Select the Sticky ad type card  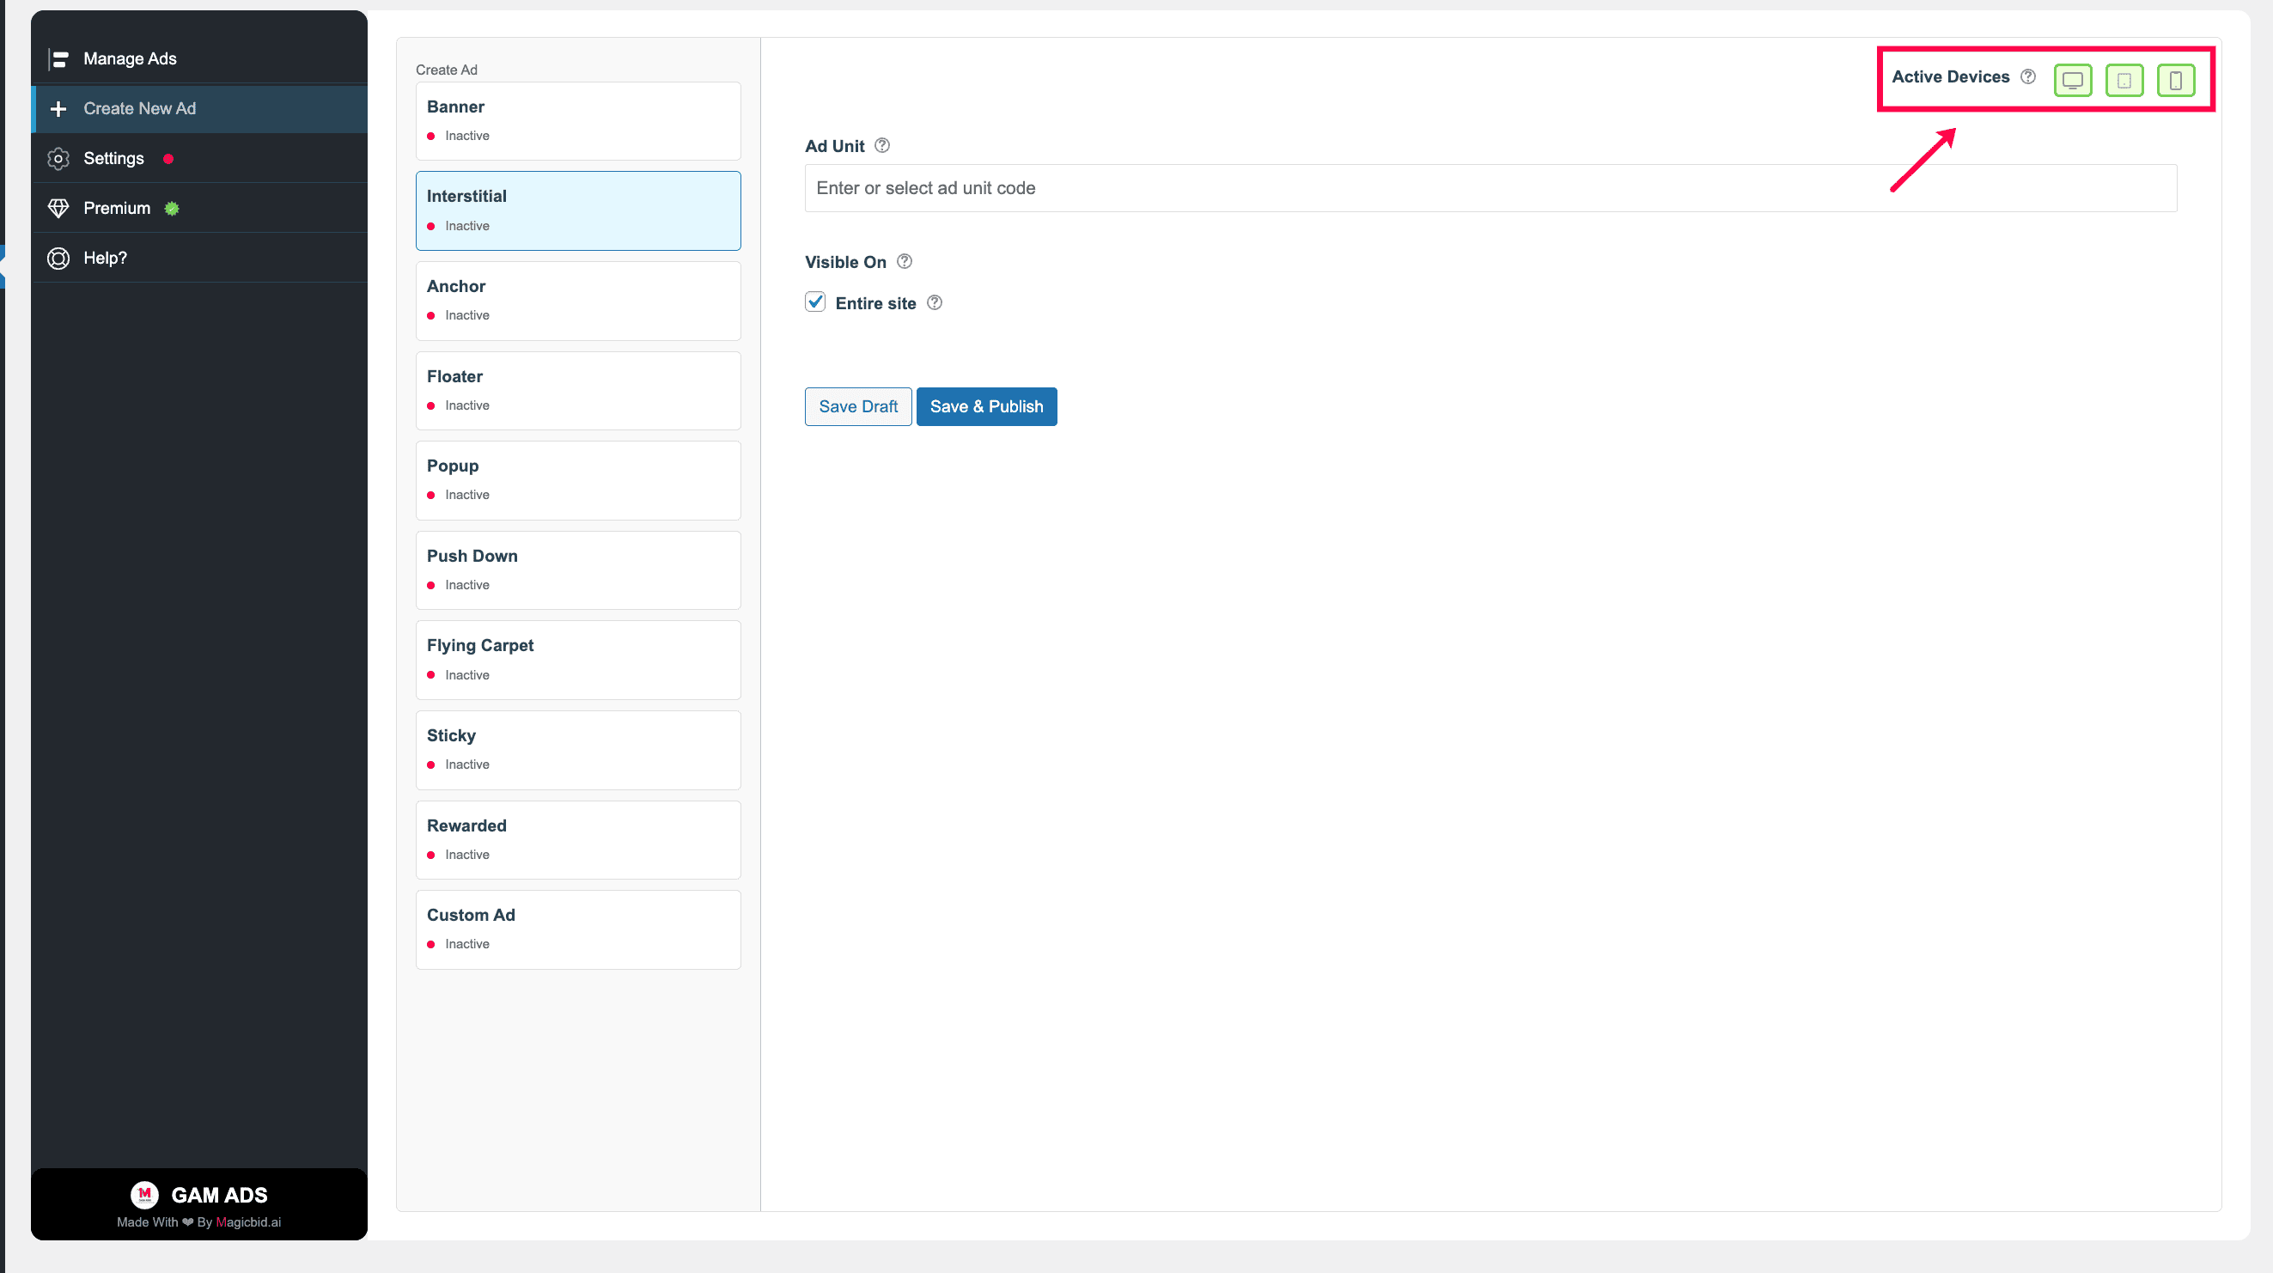tap(578, 750)
